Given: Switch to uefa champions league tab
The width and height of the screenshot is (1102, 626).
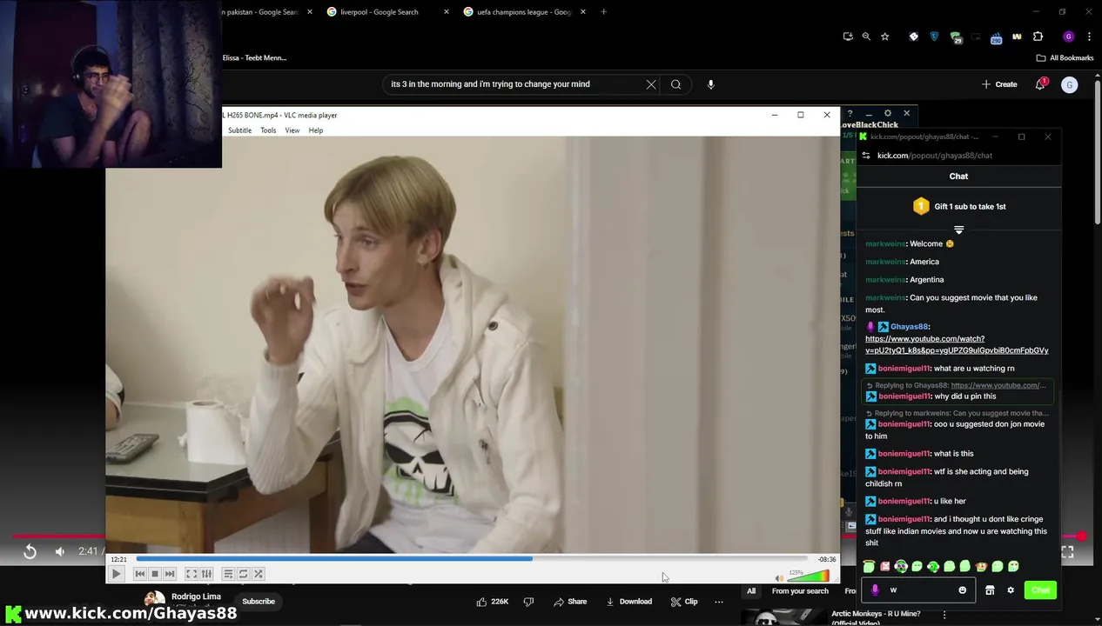Looking at the screenshot, I should click(x=524, y=12).
